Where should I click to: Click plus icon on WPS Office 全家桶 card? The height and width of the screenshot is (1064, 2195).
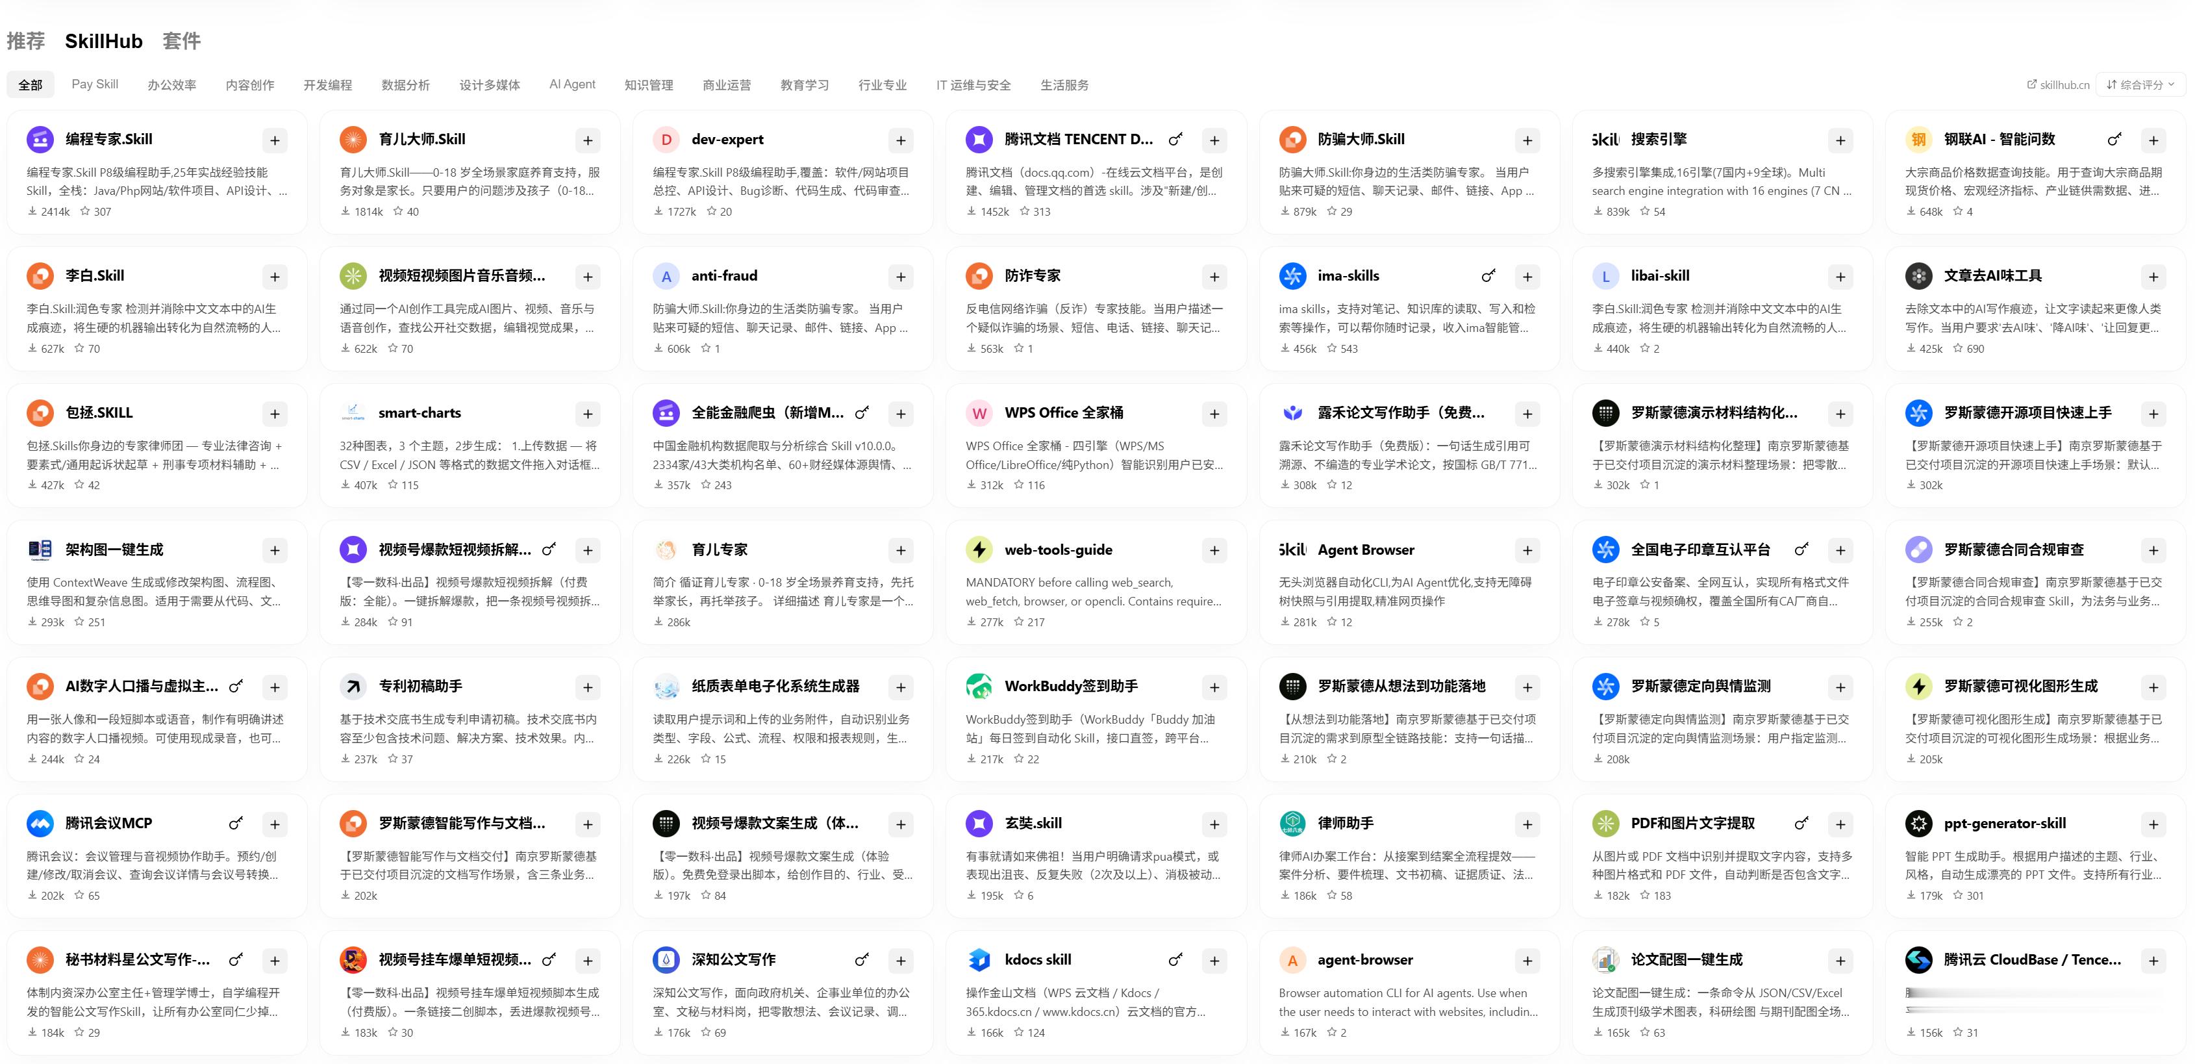pyautogui.click(x=1214, y=414)
